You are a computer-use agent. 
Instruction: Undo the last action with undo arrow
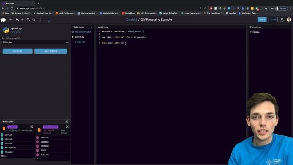[17, 20]
